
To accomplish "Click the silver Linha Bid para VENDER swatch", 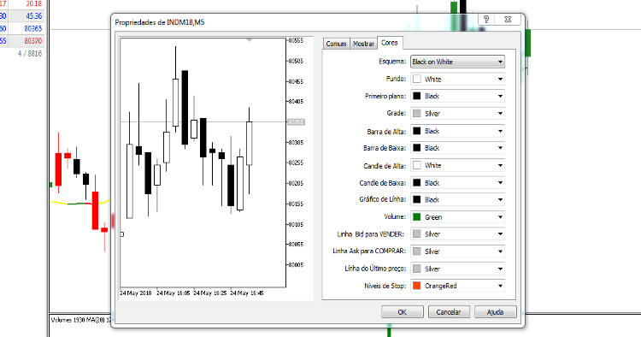I will [x=416, y=234].
